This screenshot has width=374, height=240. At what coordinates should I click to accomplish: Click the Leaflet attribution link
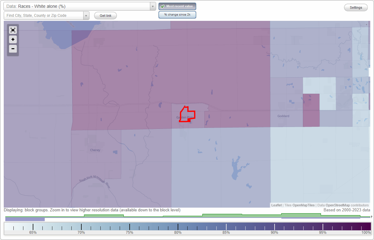click(x=276, y=205)
